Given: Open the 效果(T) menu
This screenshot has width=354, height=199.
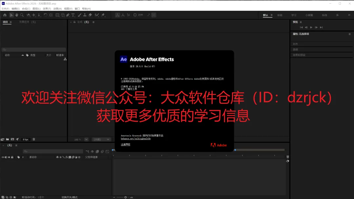Looking at the screenshot, I should click(x=47, y=9).
